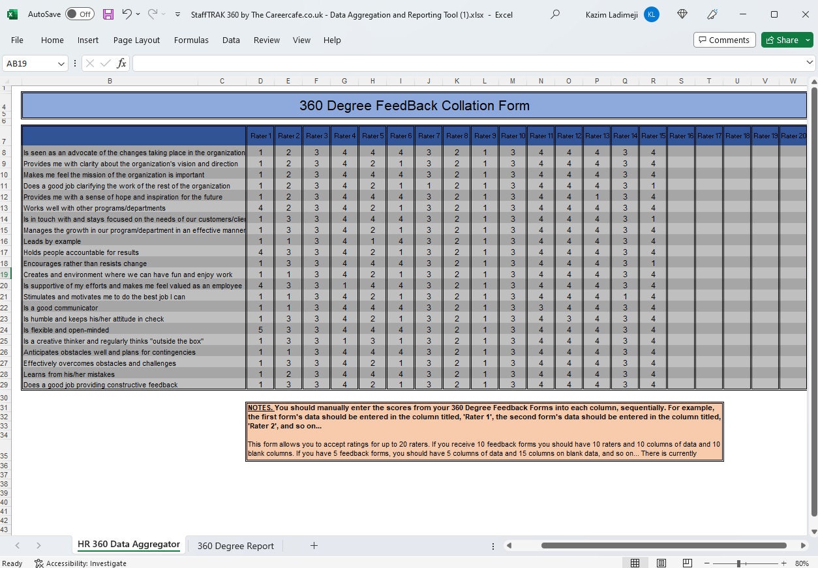Insert a function using the fx icon
Image resolution: width=818 pixels, height=568 pixels.
[x=121, y=63]
